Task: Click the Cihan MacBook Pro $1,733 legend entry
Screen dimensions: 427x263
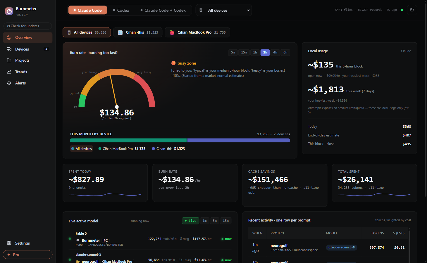Action: tap(122, 149)
